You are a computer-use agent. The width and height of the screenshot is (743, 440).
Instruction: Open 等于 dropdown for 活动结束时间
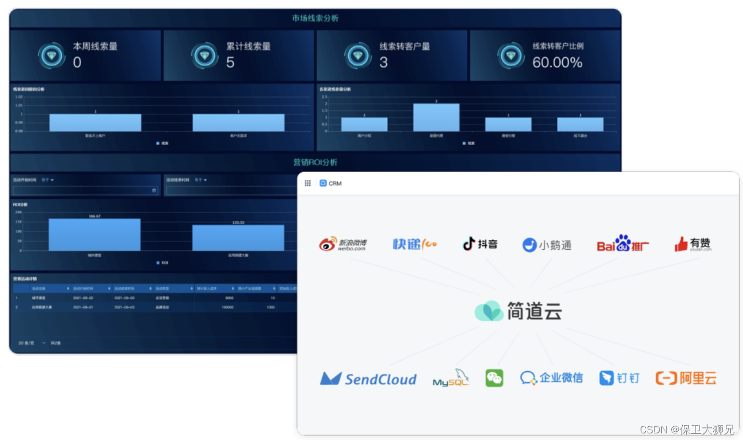201,180
